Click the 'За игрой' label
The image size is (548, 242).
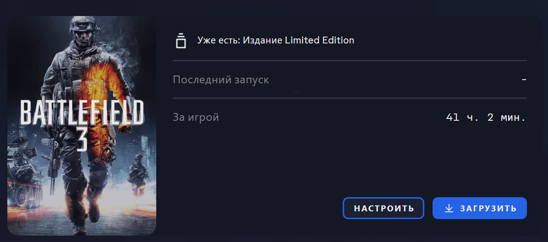pos(196,117)
